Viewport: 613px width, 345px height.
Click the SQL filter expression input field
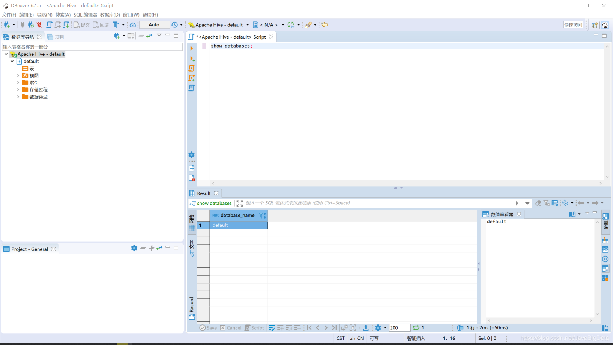(x=379, y=203)
